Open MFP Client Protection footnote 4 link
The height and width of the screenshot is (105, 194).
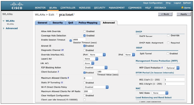[162, 68]
